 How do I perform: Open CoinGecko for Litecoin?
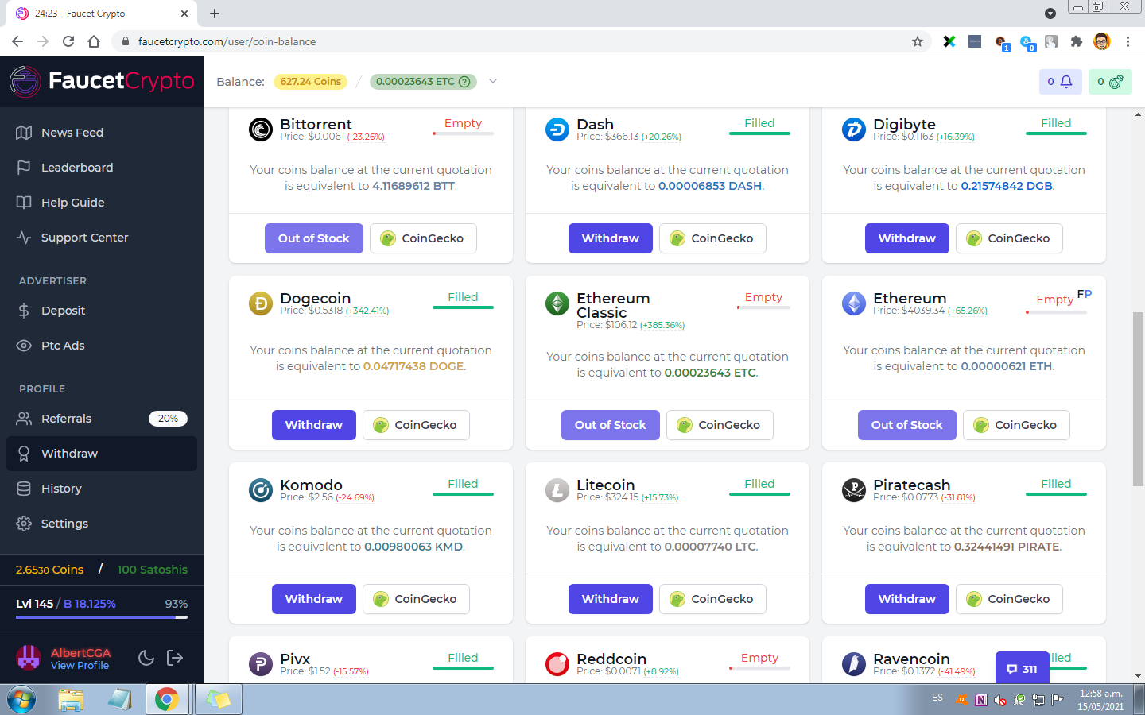tap(712, 599)
